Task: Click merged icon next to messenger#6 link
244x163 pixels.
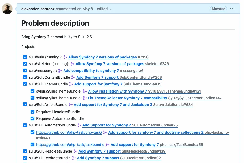Action: point(60,71)
